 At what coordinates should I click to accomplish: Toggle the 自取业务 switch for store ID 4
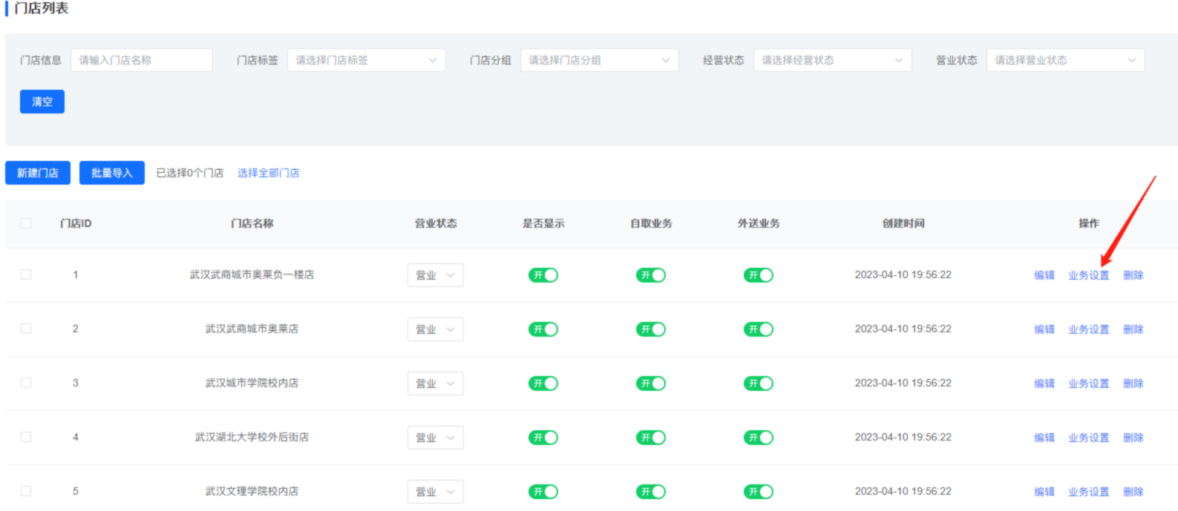pos(651,438)
